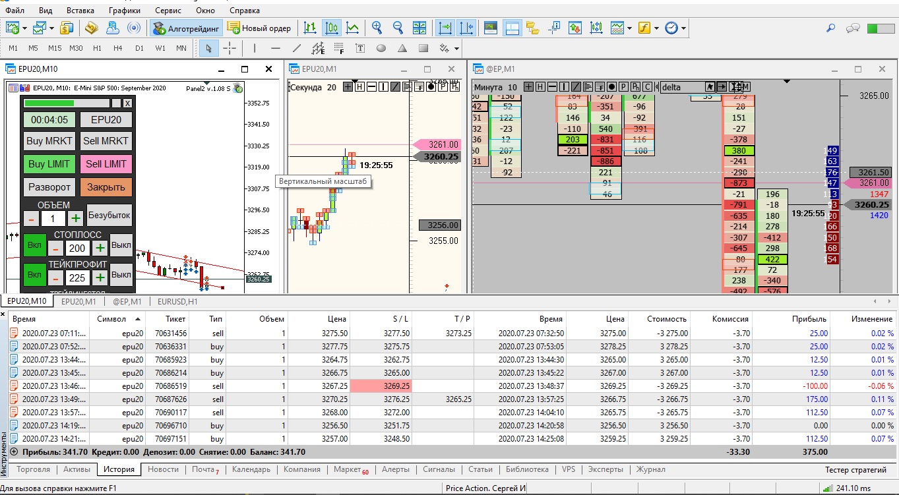This screenshot has height=495, width=899.
Task: Open the new chart dropdown arrow
Action: (24, 28)
